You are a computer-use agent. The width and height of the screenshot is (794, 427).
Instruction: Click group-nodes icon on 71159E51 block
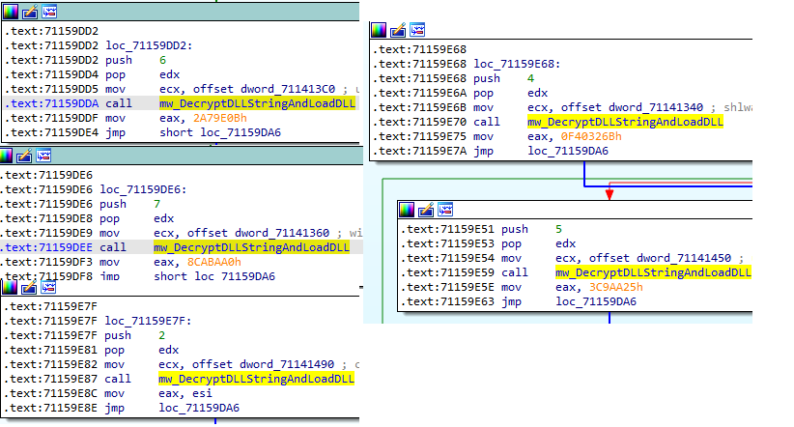445,210
